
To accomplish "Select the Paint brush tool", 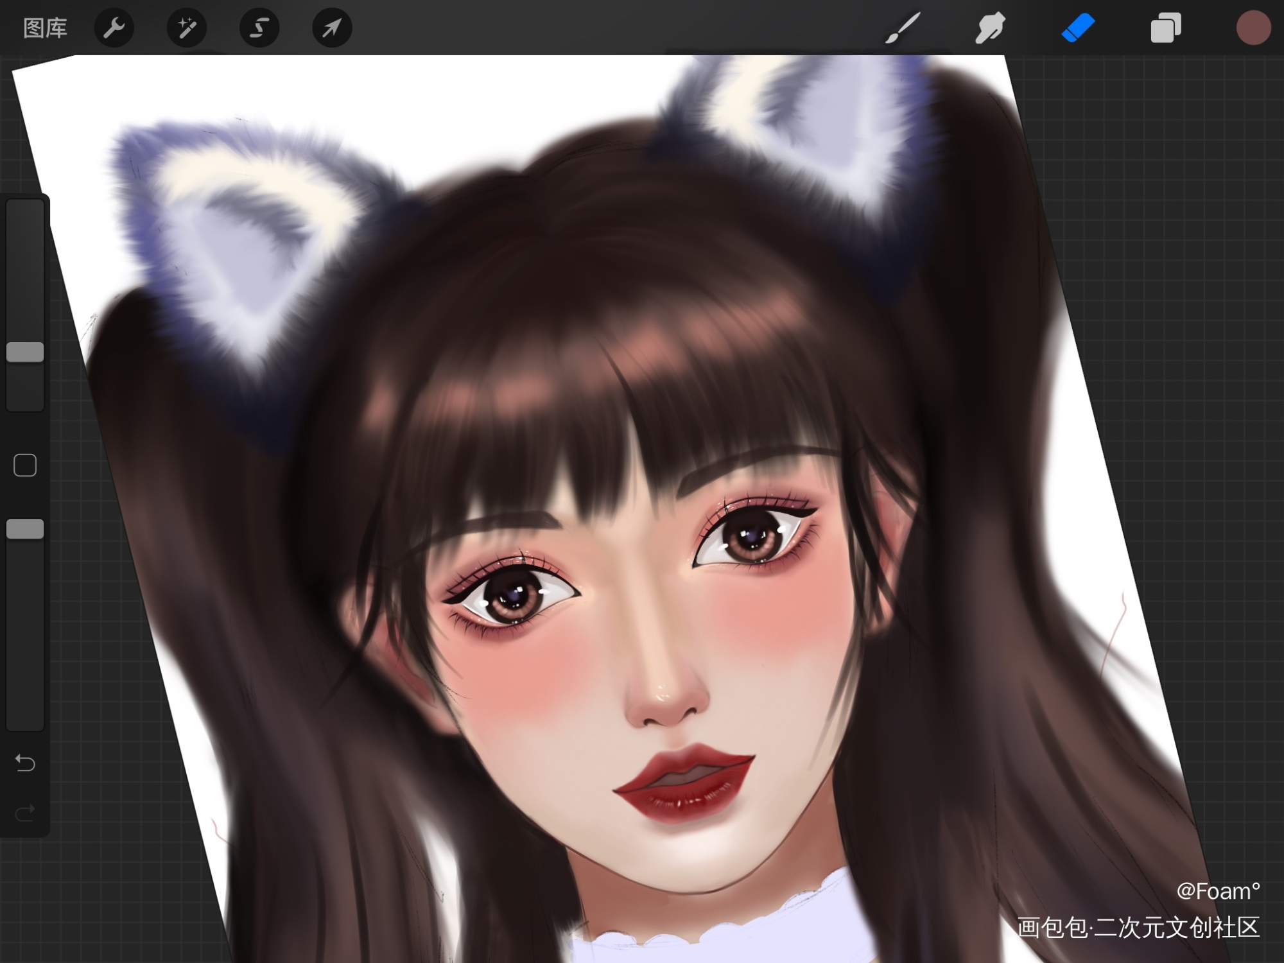I will pyautogui.click(x=902, y=28).
